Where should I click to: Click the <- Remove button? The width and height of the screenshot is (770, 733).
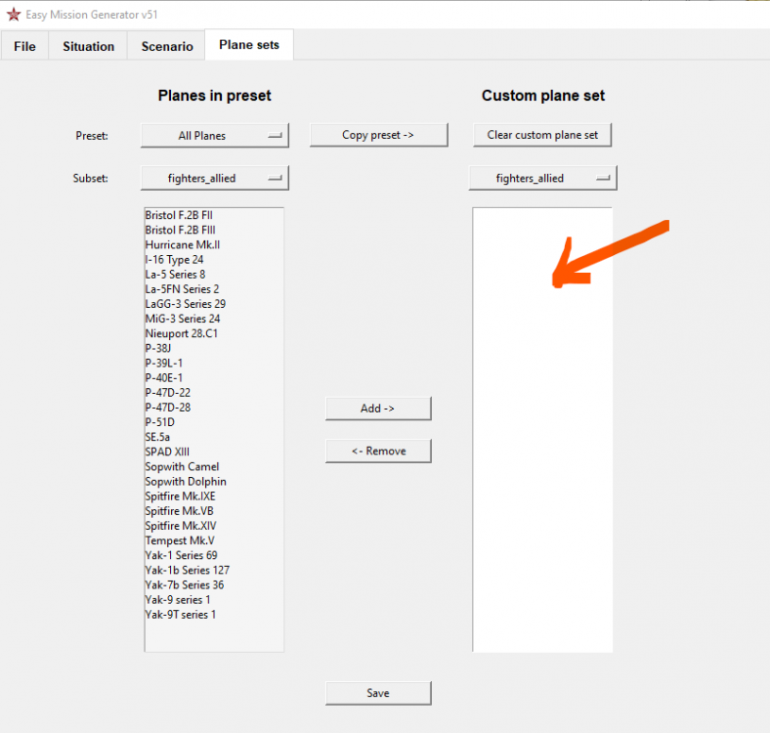[378, 451]
